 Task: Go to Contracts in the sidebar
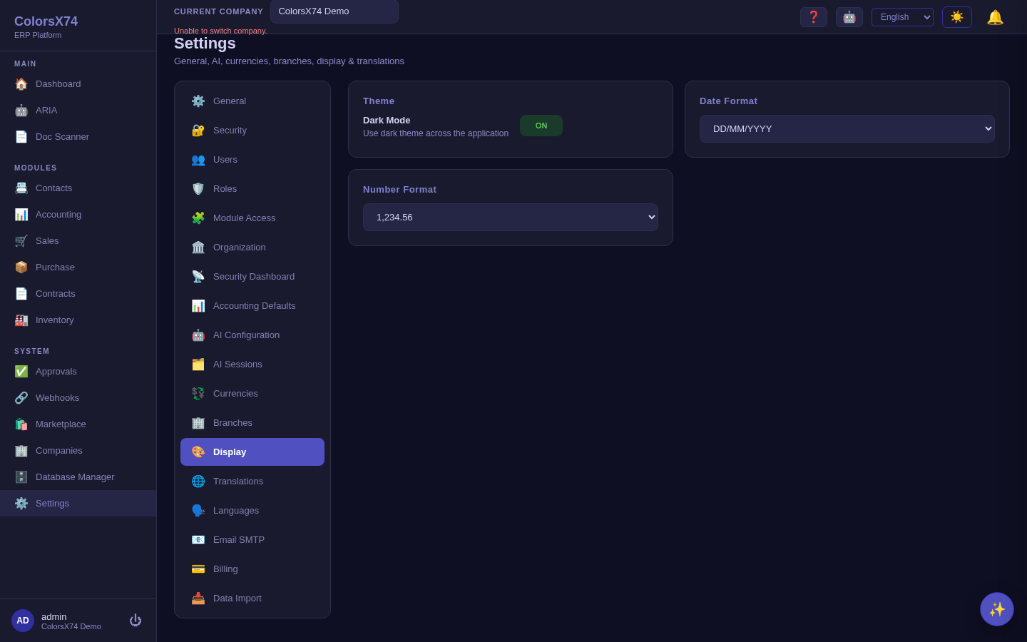78,294
